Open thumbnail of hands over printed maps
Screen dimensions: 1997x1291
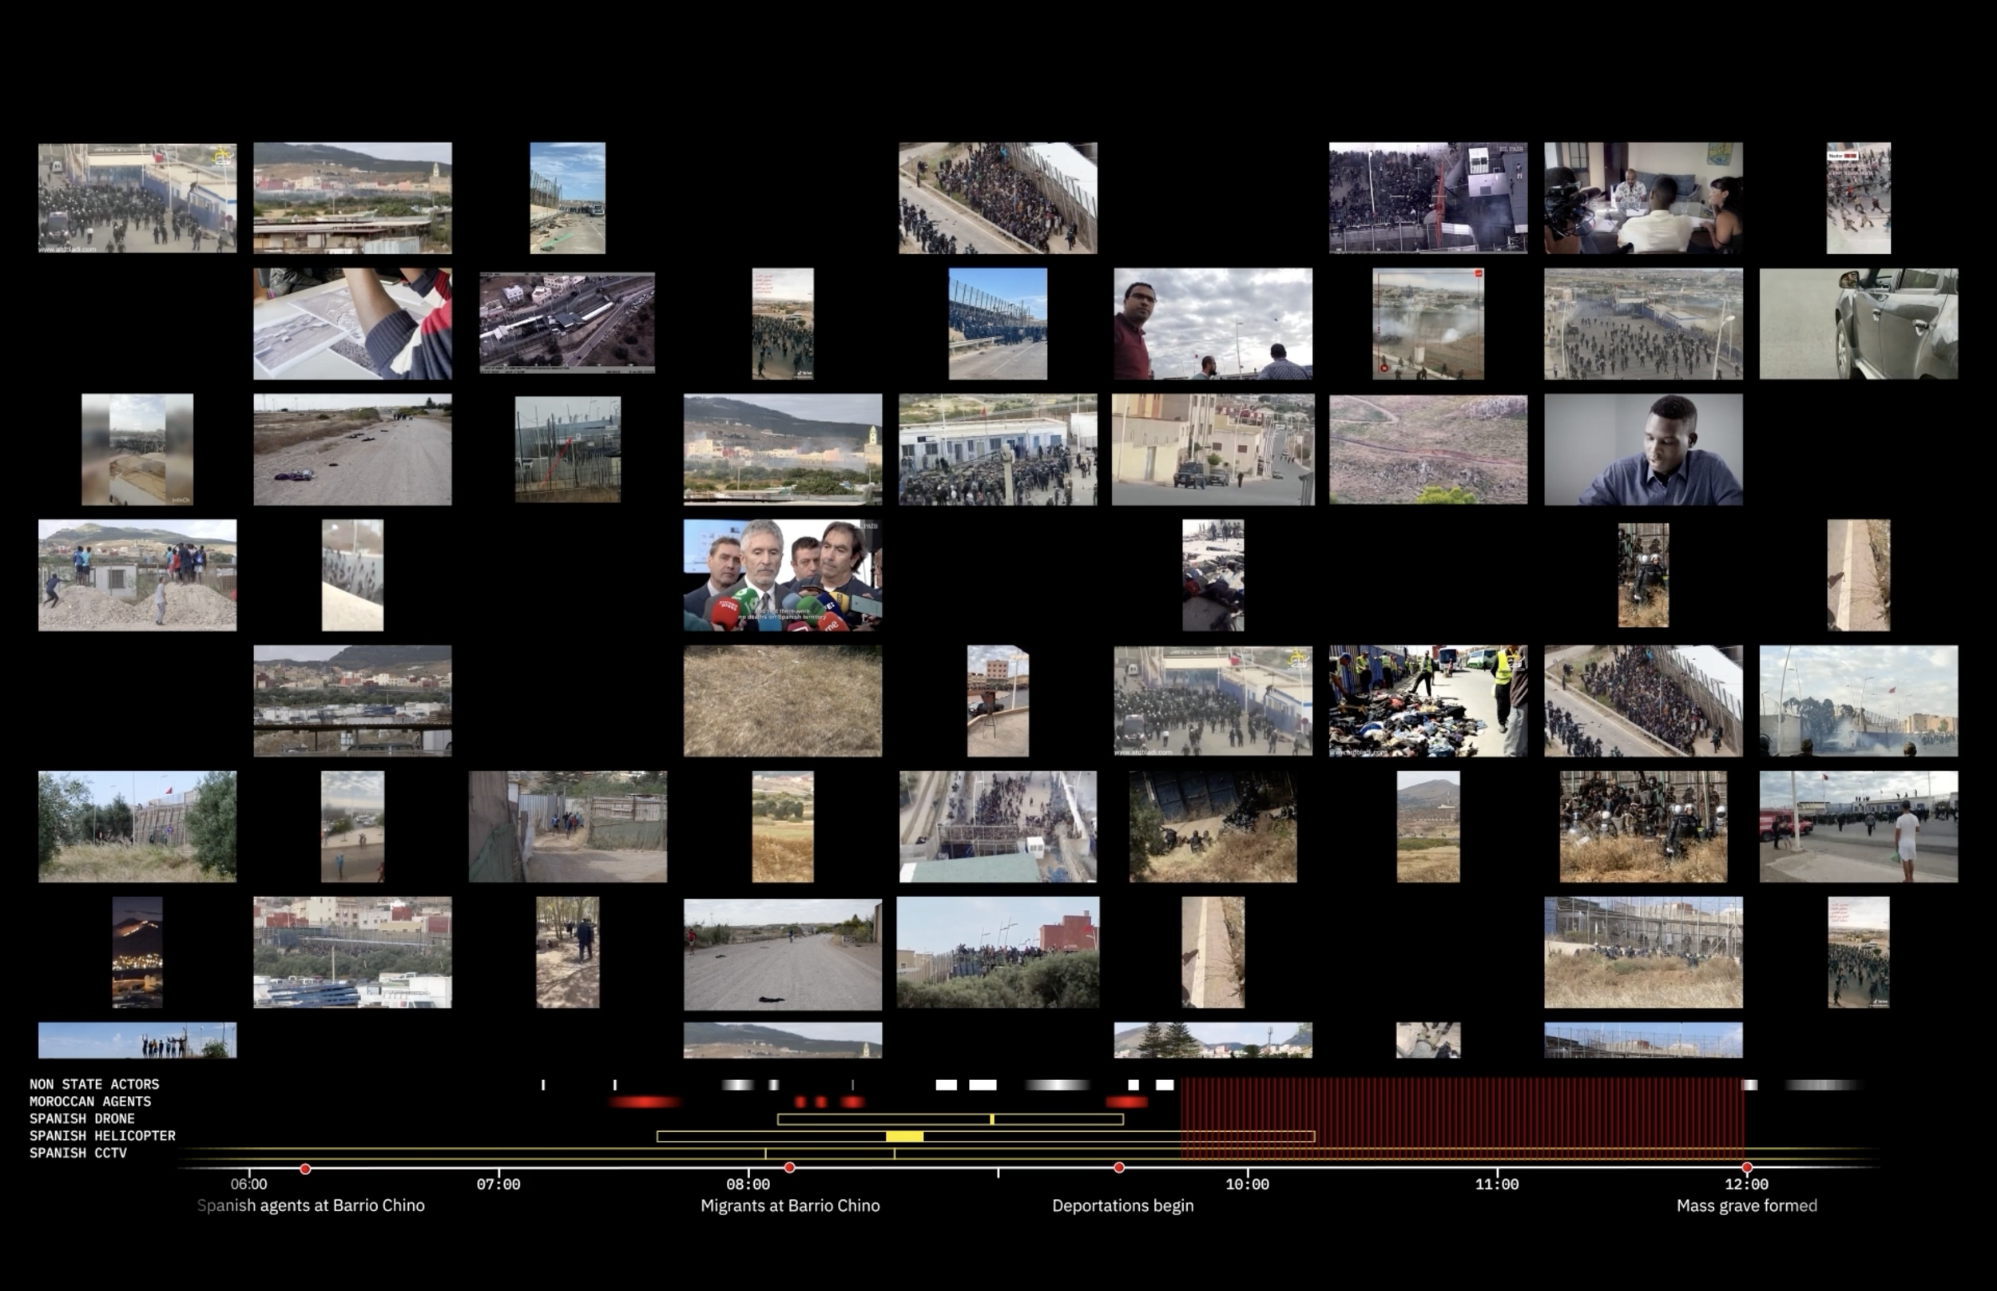352,324
